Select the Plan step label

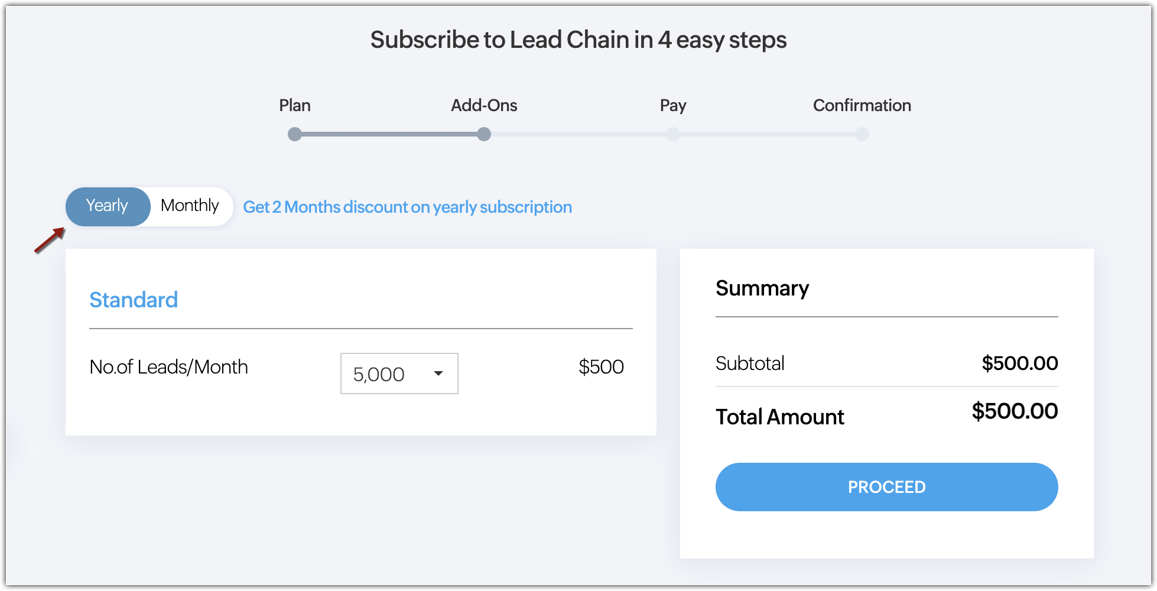tap(294, 105)
